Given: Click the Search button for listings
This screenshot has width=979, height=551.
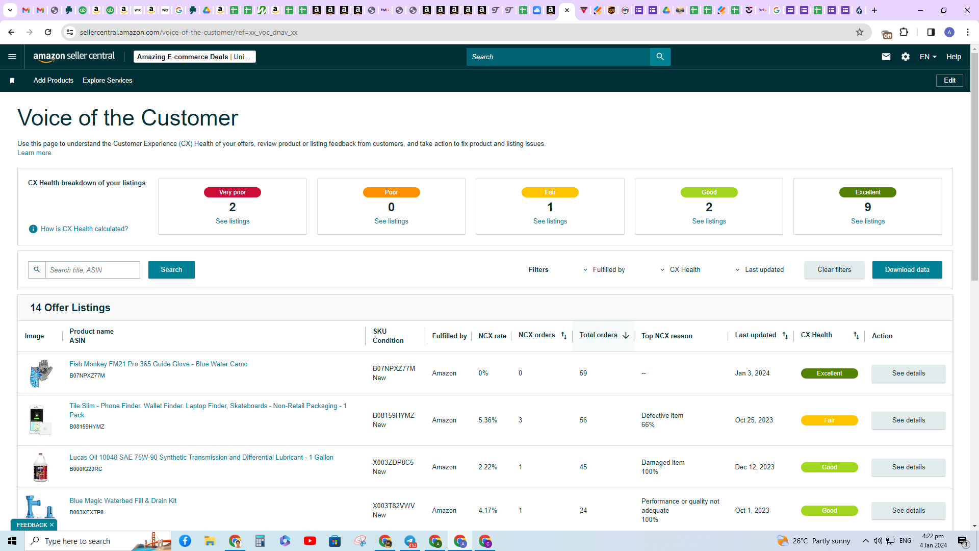Looking at the screenshot, I should 171,270.
